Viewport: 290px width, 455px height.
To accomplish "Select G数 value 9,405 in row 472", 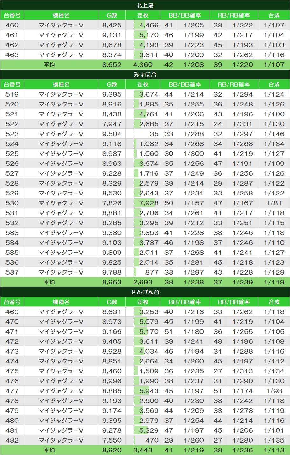I will point(112,341).
